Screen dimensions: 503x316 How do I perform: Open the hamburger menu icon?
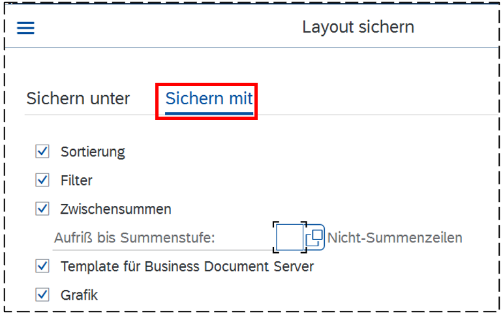click(25, 28)
